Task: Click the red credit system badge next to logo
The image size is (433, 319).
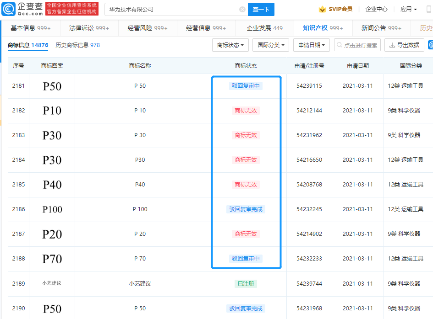Action: click(x=72, y=8)
